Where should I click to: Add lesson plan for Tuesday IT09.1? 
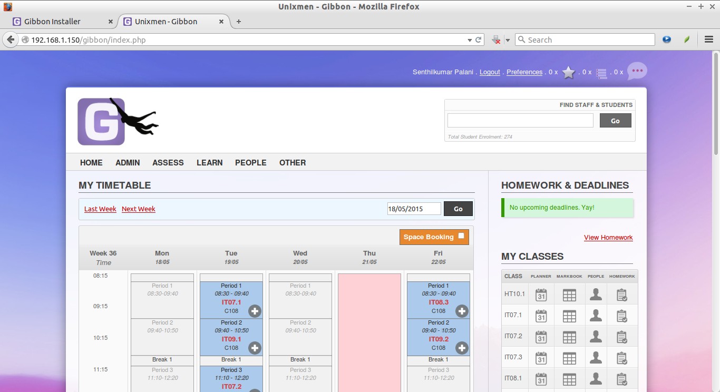coord(255,348)
